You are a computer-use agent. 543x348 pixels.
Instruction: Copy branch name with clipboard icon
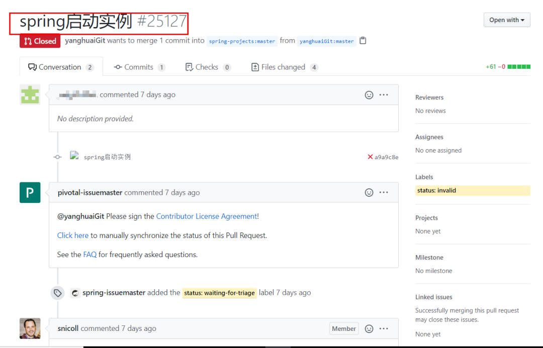363,41
